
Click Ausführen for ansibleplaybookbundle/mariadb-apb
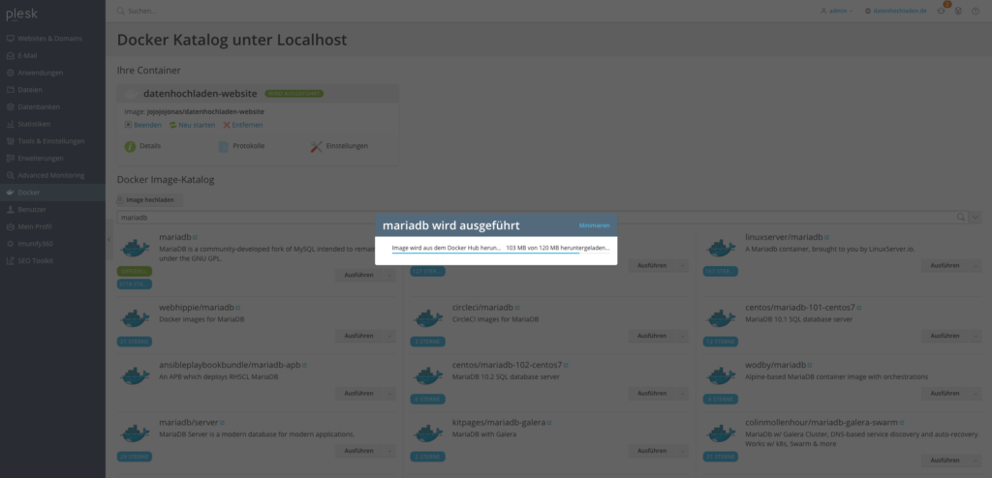358,393
